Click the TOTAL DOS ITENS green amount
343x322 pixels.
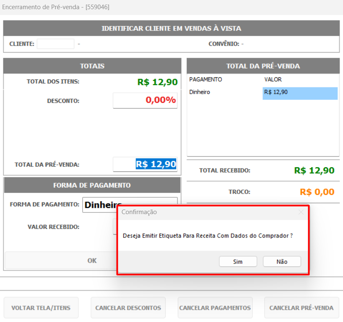pyautogui.click(x=158, y=82)
